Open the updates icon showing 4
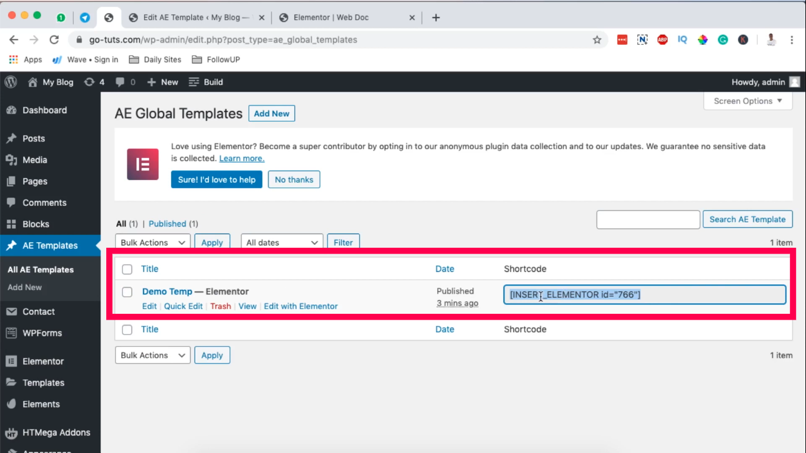This screenshot has width=806, height=453. click(x=94, y=82)
